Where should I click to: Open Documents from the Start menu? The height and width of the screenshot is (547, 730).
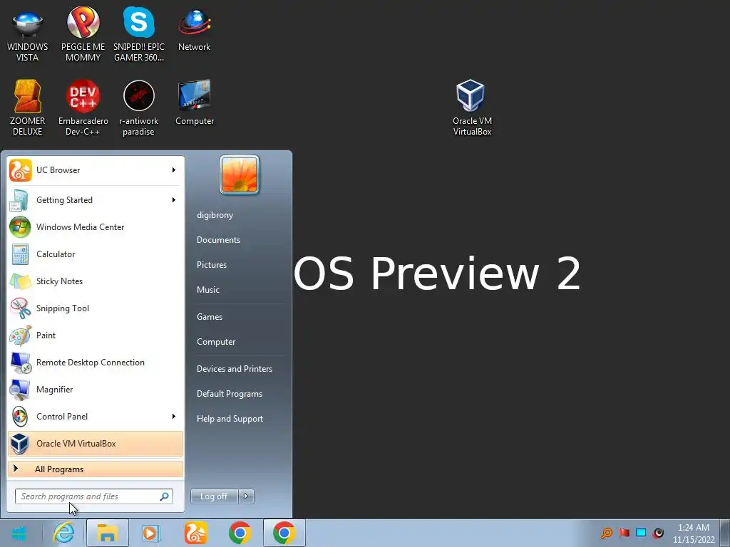point(218,240)
